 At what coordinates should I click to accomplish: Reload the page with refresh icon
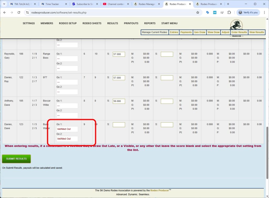tap(19, 12)
